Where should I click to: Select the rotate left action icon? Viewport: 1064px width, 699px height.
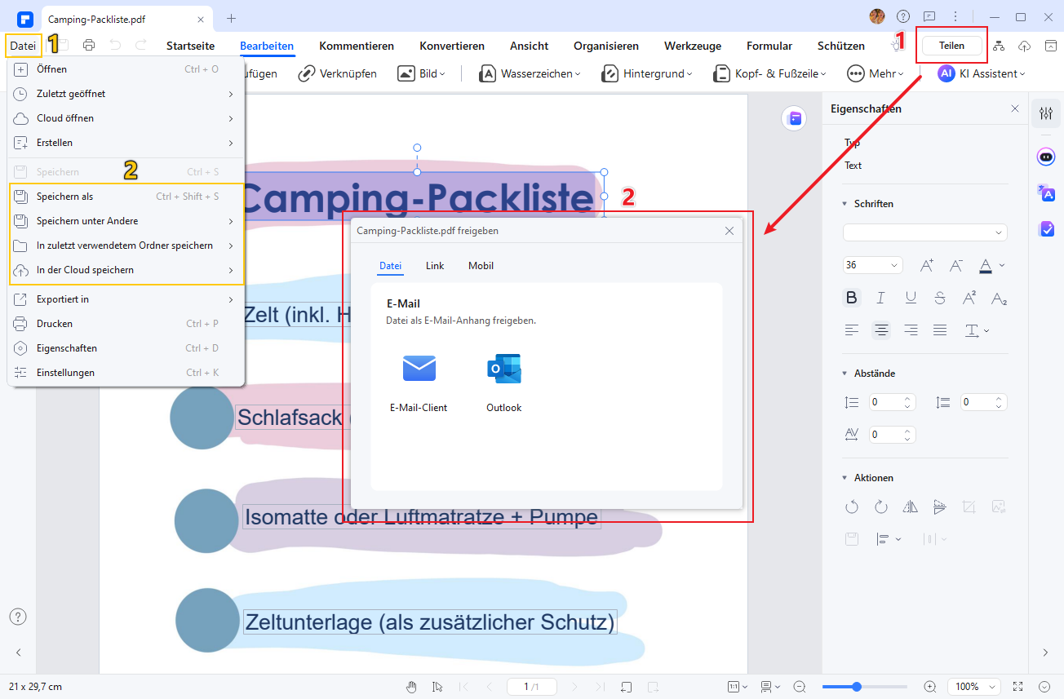point(852,507)
